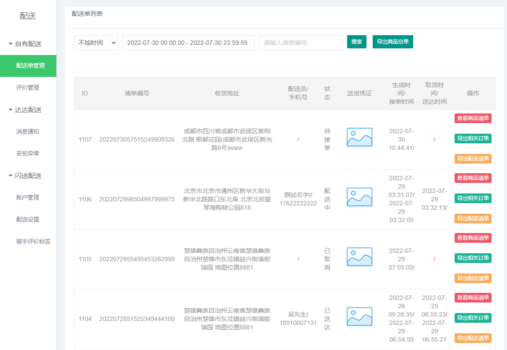
Task: Open delivery proof image for order 1107
Action: tap(359, 137)
